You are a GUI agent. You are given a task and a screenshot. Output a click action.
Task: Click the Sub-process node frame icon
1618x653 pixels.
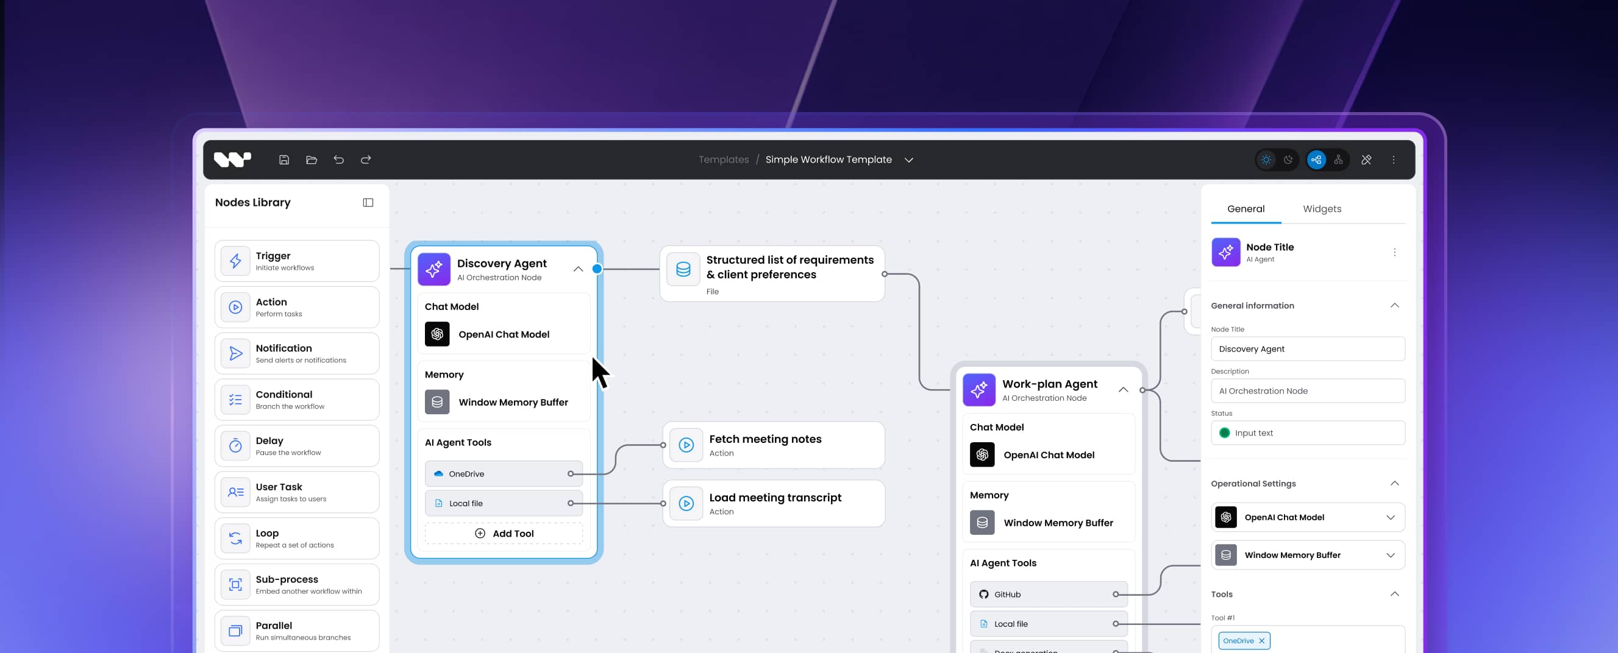pyautogui.click(x=235, y=584)
